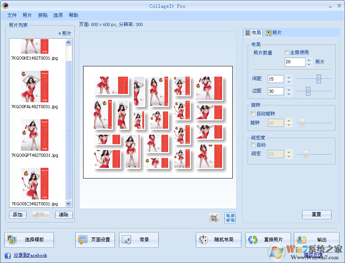
Task: Enable the 自动 checkbox under 疏密度
Action: click(253, 145)
